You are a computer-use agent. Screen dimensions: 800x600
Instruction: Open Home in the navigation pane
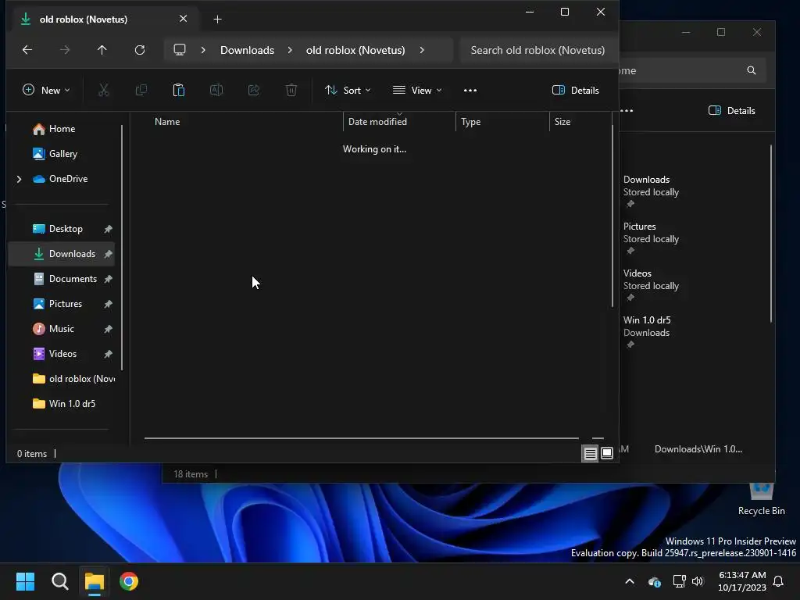pos(61,129)
